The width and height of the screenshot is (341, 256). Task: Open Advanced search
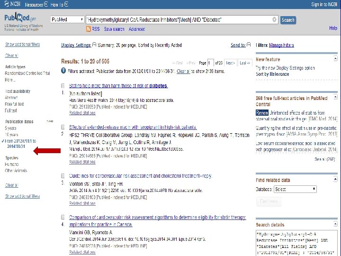pos(137,29)
